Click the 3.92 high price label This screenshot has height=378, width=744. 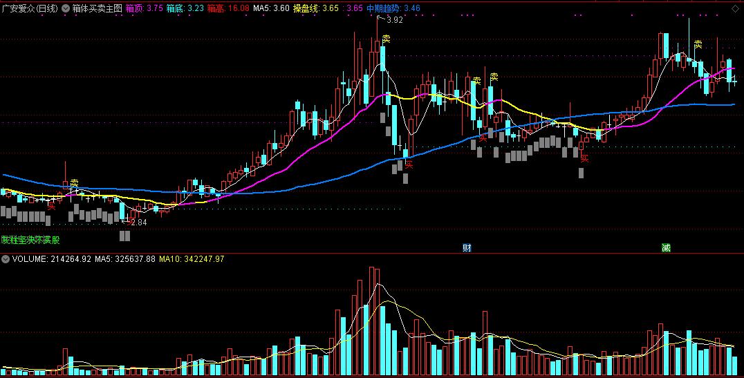395,20
